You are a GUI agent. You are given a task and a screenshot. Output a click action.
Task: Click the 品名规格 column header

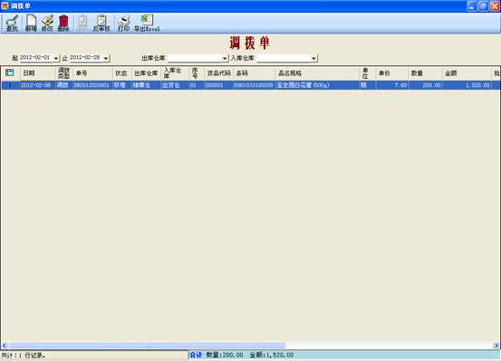318,73
